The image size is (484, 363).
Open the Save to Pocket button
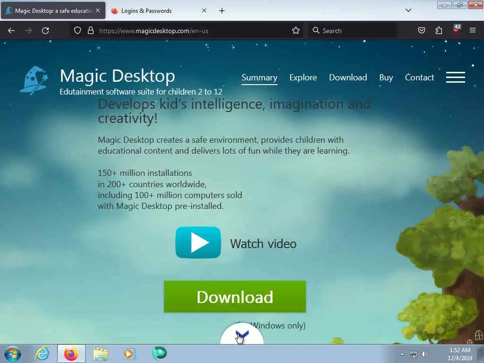click(x=422, y=30)
